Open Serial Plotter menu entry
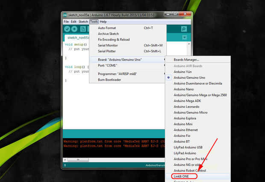 pyautogui.click(x=127, y=51)
